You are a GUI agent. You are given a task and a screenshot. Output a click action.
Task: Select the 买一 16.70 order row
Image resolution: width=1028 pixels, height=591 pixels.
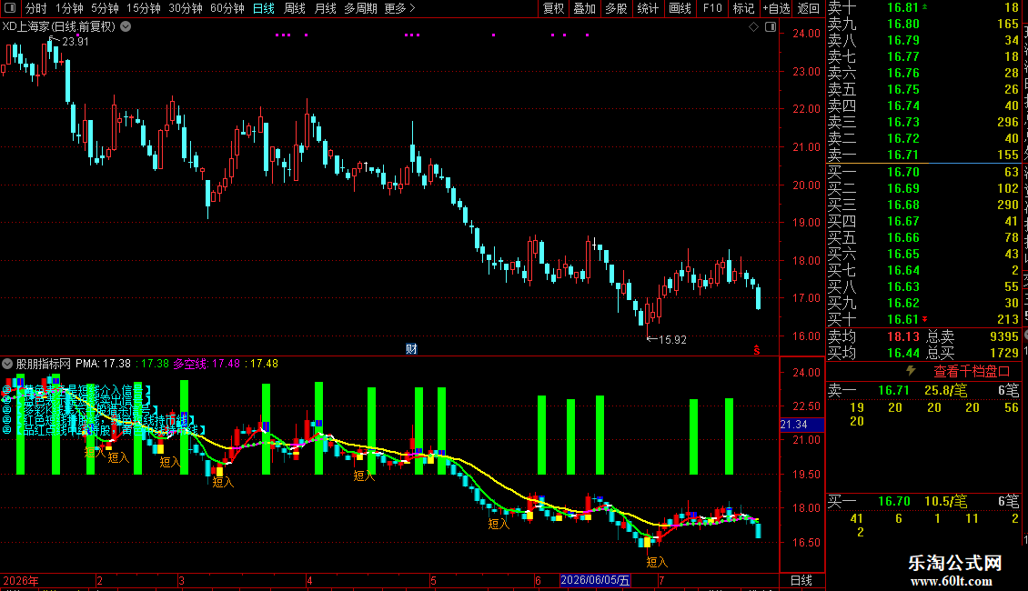click(923, 172)
